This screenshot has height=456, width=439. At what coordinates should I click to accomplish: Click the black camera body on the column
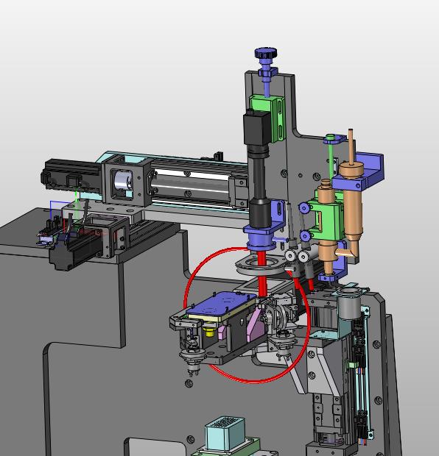tap(256, 128)
